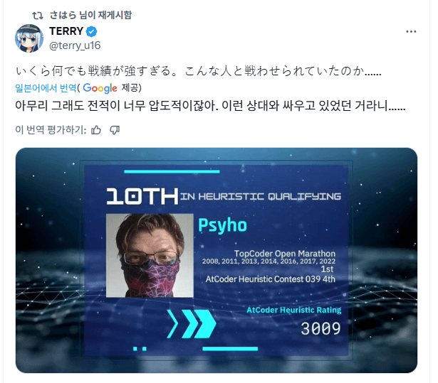Open the attached Psyho ranking card image

click(x=217, y=260)
